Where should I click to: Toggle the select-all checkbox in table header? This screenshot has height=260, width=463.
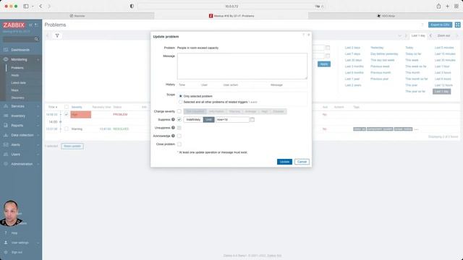tap(67, 107)
